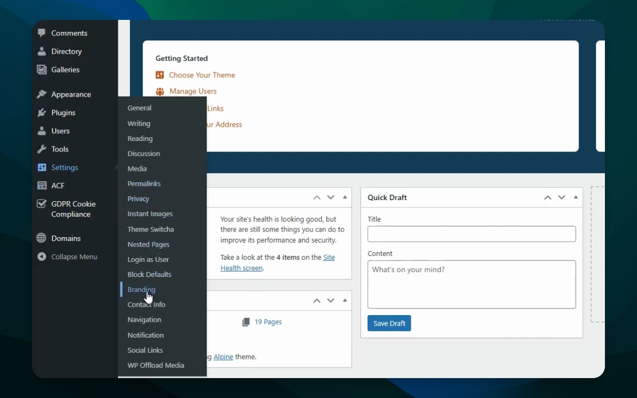Open Permalinks settings
This screenshot has height=398, width=637.
pyautogui.click(x=144, y=184)
